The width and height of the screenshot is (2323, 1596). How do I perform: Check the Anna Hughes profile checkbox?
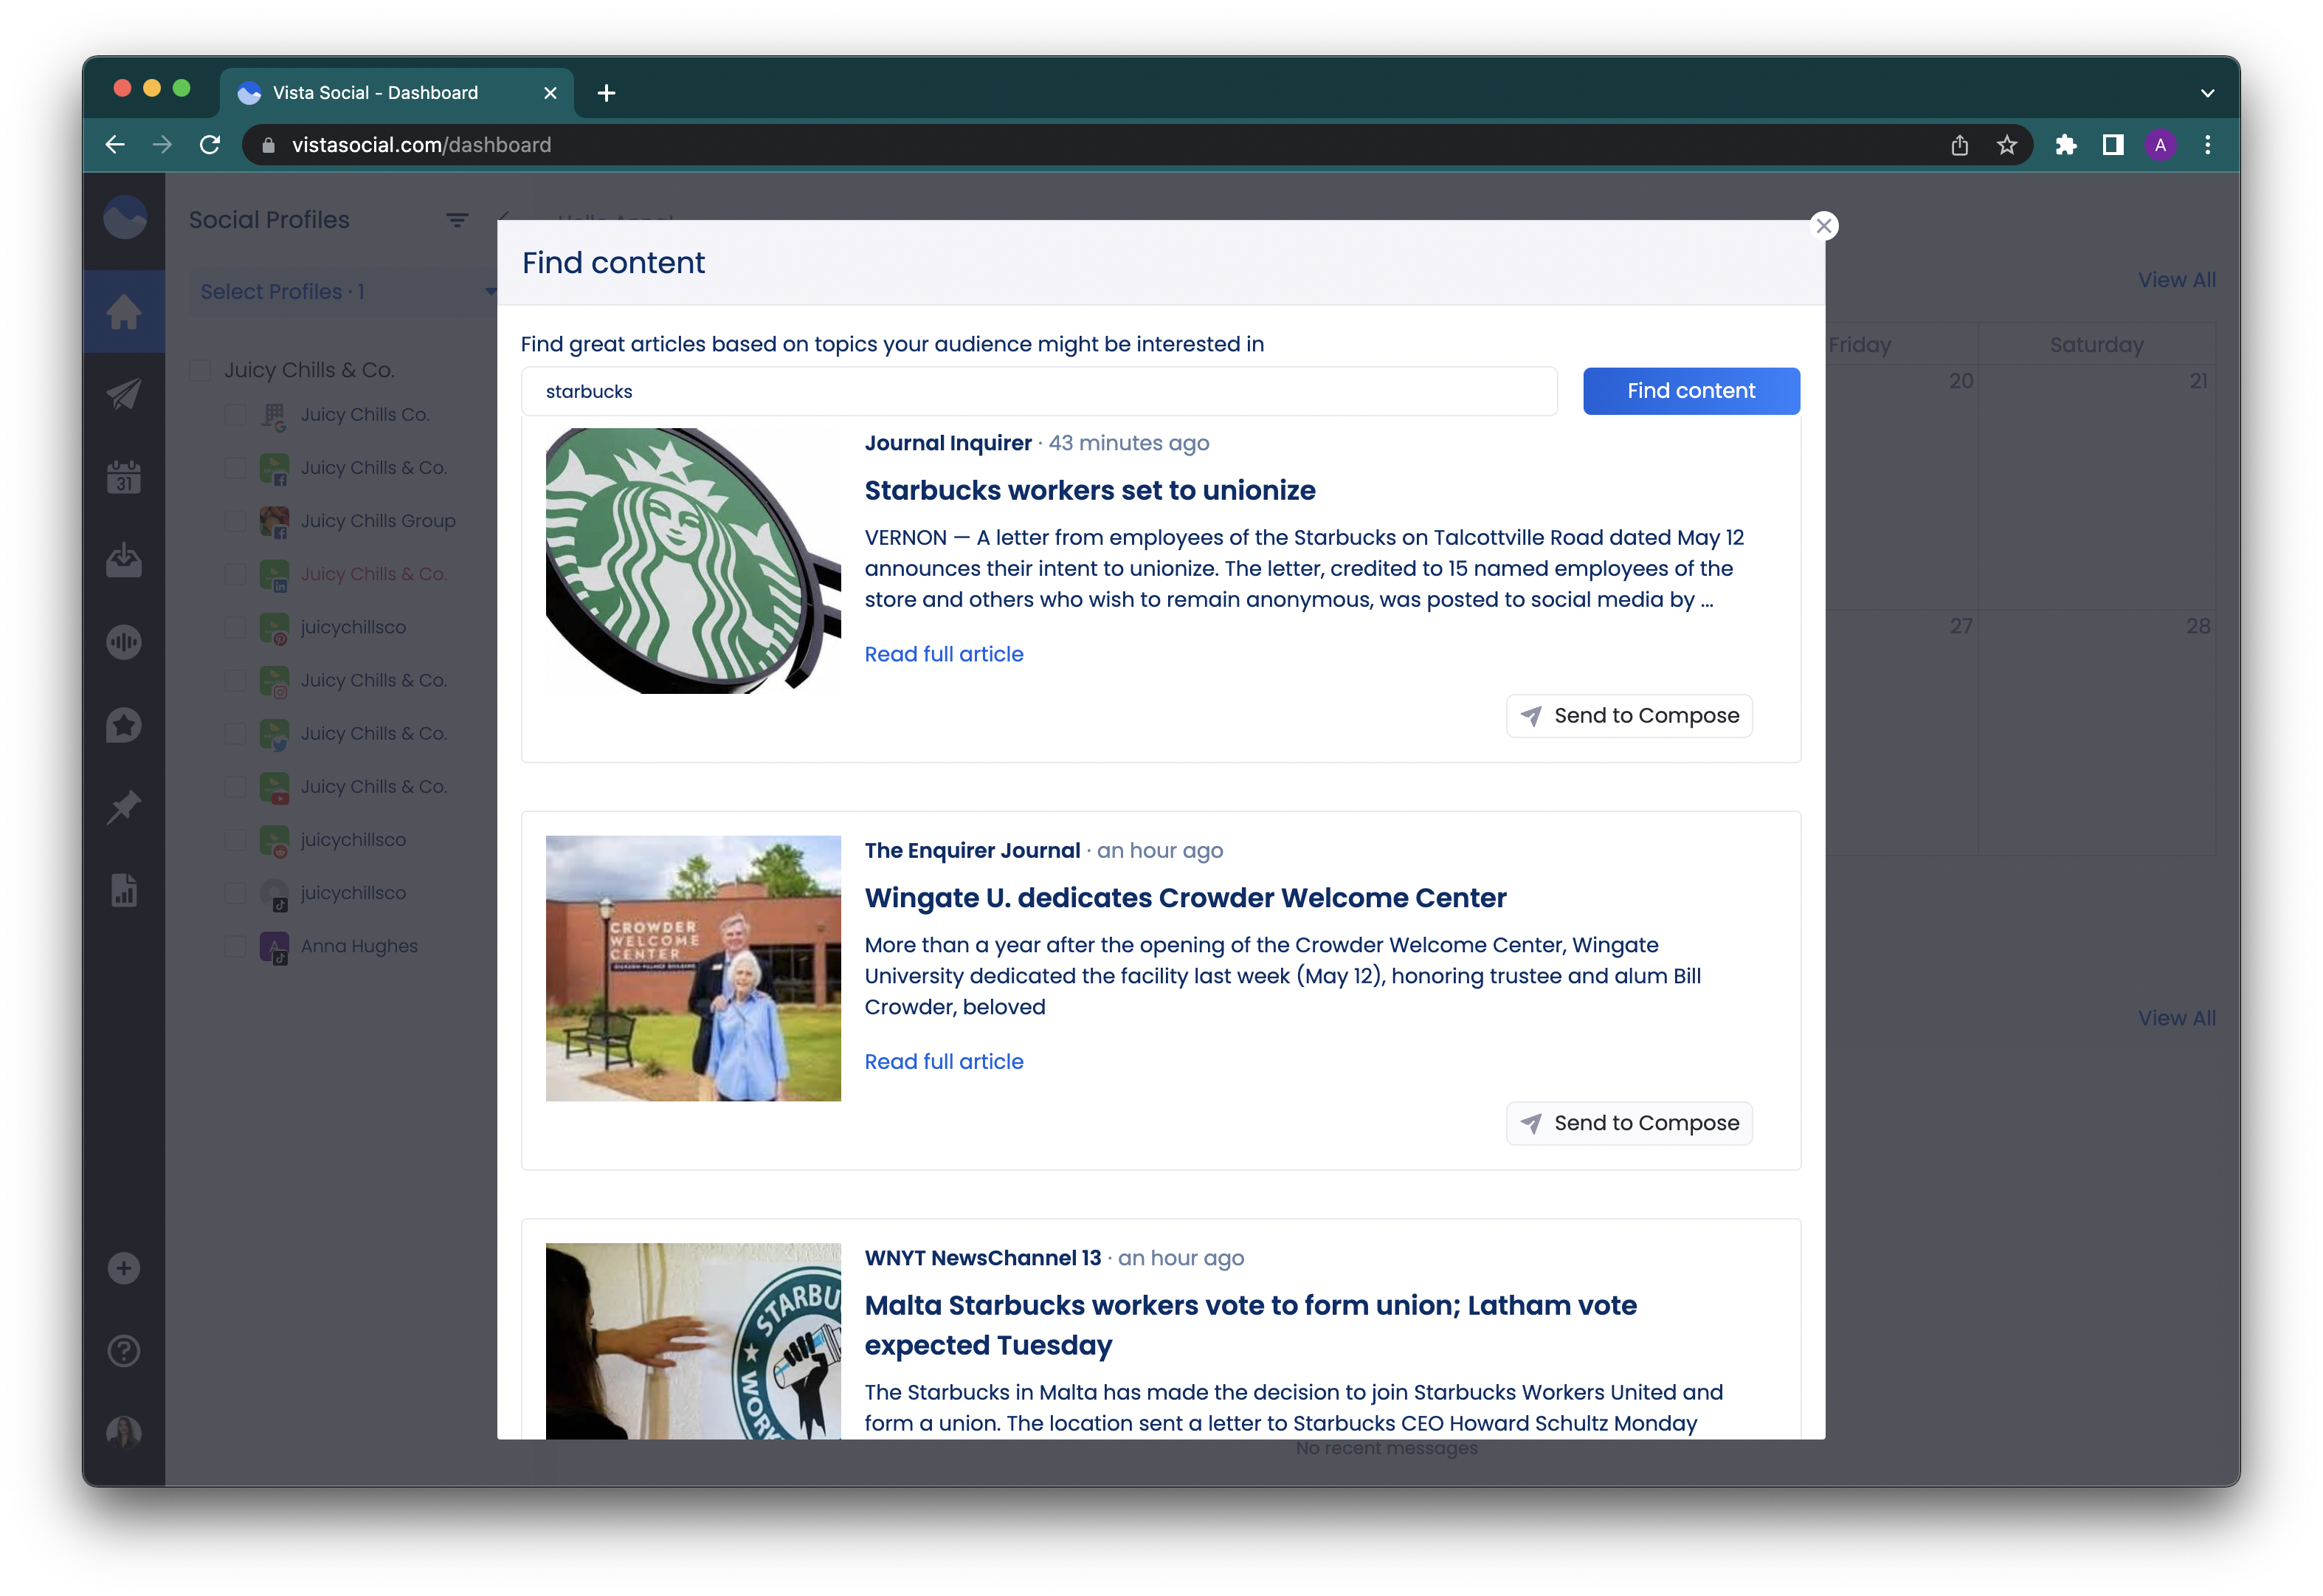[236, 946]
